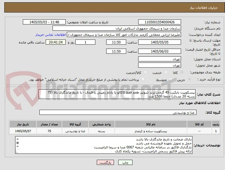Click scroll-down arrow in buyer notes box
The image size is (225, 170).
17,147
